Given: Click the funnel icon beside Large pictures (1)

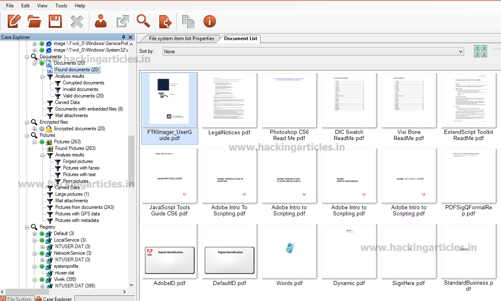Looking at the screenshot, I should pyautogui.click(x=50, y=194).
